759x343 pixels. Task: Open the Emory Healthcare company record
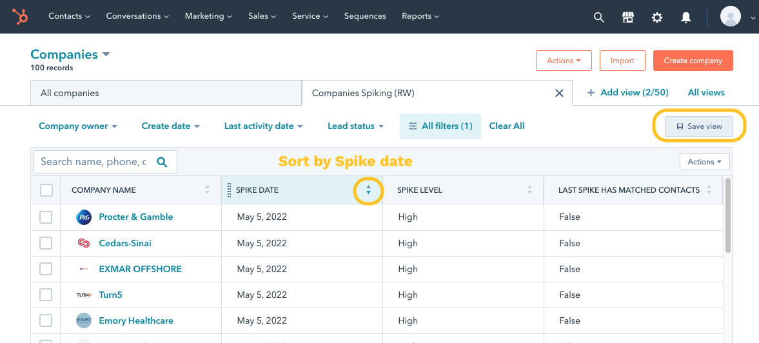[x=136, y=320]
